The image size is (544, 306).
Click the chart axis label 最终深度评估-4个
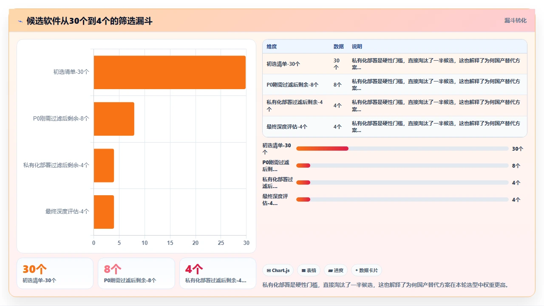[x=68, y=211]
